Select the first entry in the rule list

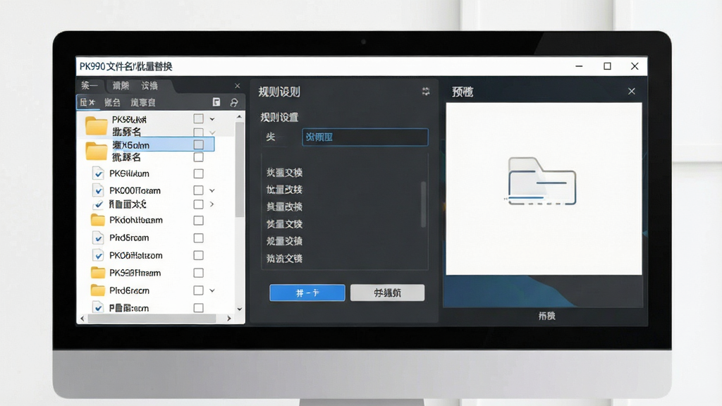(x=285, y=173)
